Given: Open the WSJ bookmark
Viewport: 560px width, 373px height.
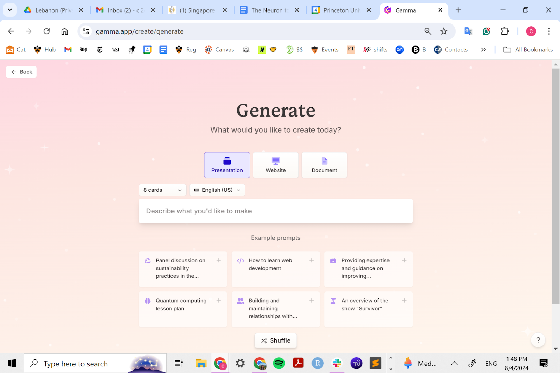Looking at the screenshot, I should (x=115, y=50).
